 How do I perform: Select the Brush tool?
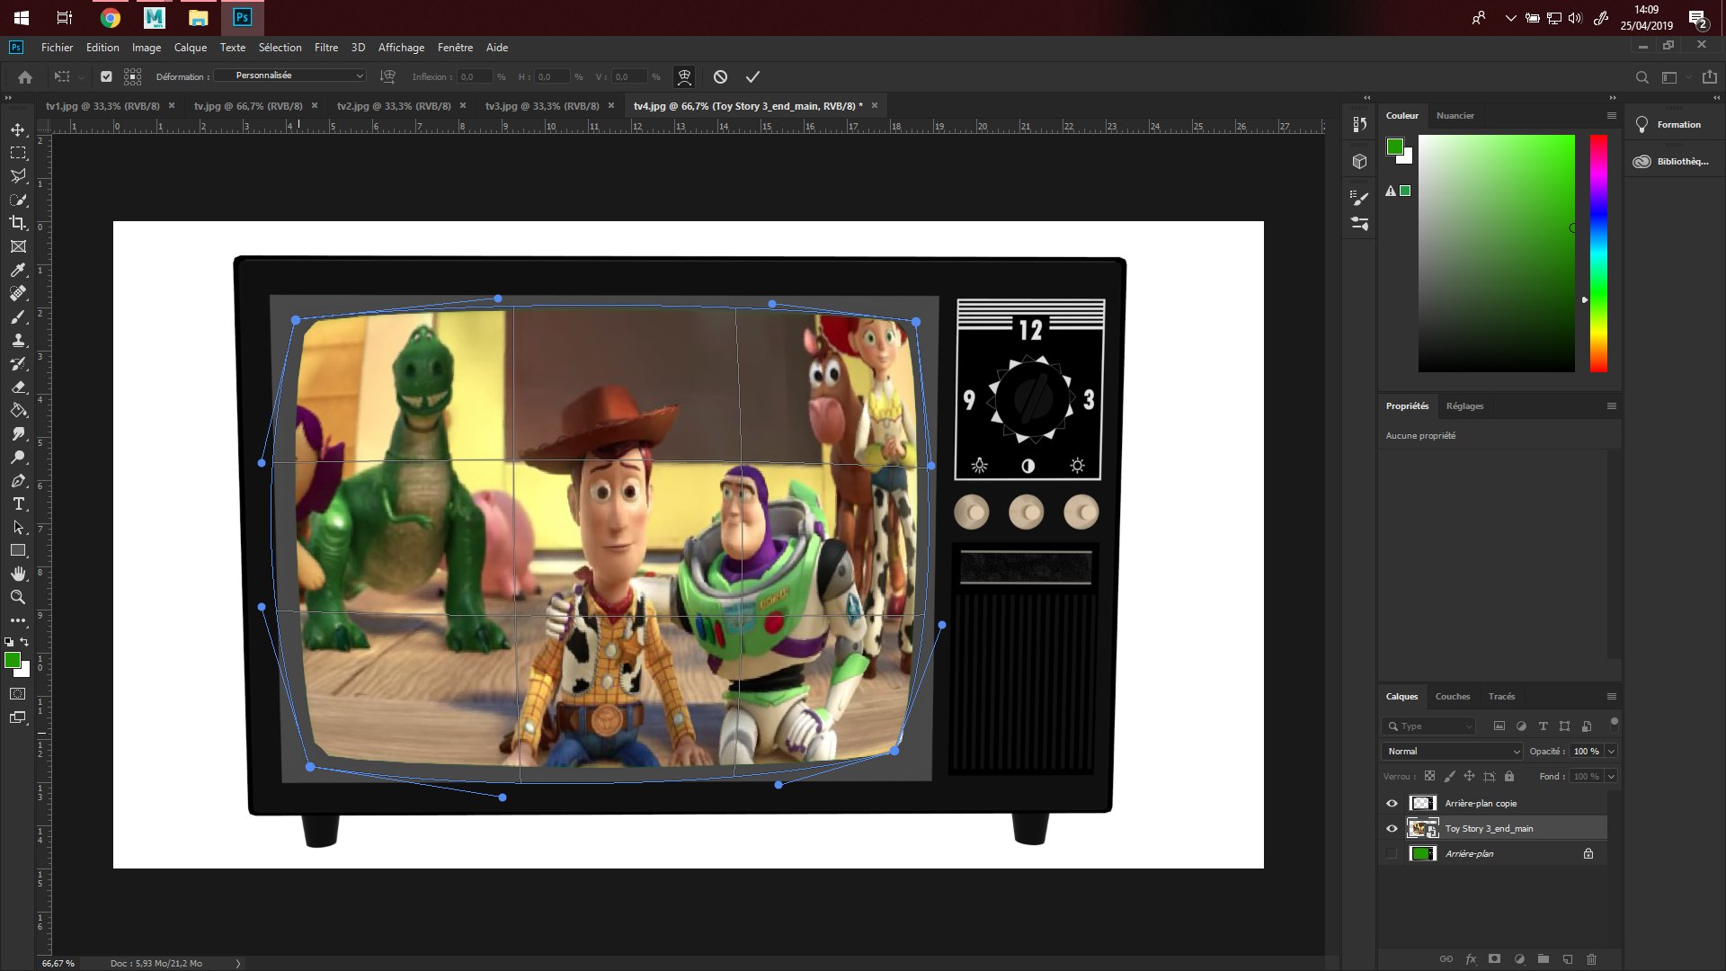coord(18,316)
